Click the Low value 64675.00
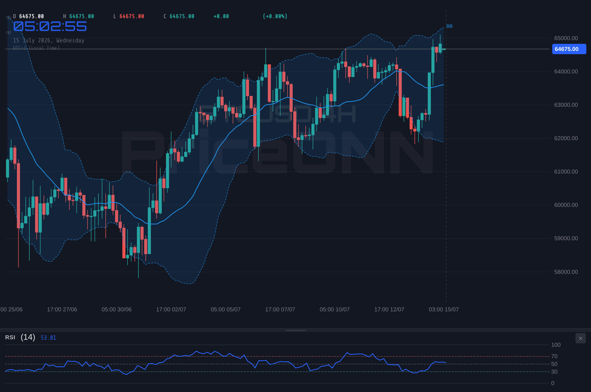Screen dimensions: 591x392 (x=132, y=16)
